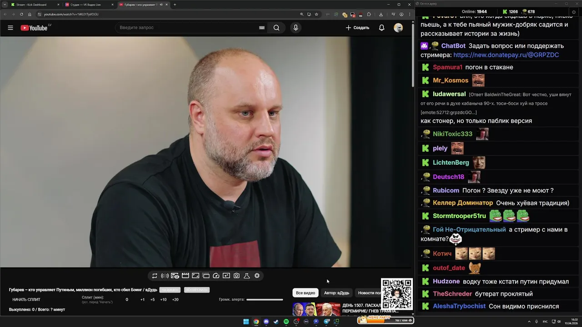Open the gear settings icon in player toolbar
Image resolution: width=582 pixels, height=327 pixels.
click(257, 276)
